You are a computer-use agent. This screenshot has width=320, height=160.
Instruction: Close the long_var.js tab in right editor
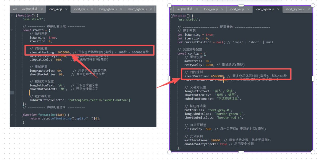pos(222,9)
